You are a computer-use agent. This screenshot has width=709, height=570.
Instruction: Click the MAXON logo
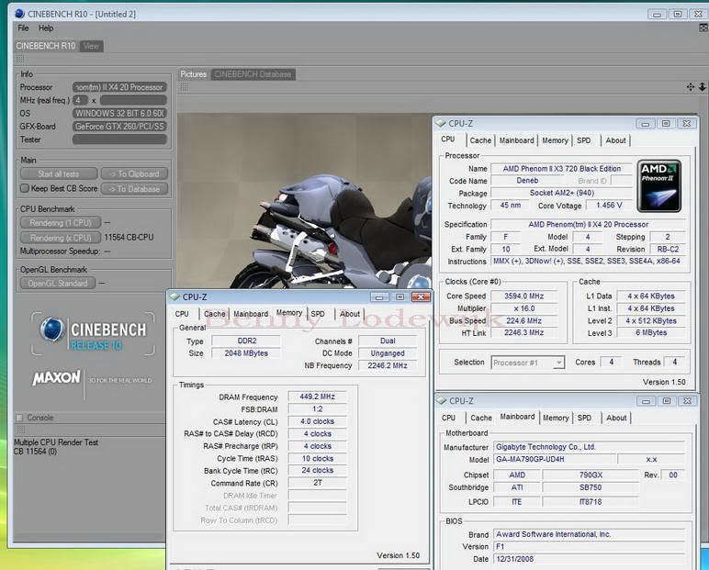(57, 377)
